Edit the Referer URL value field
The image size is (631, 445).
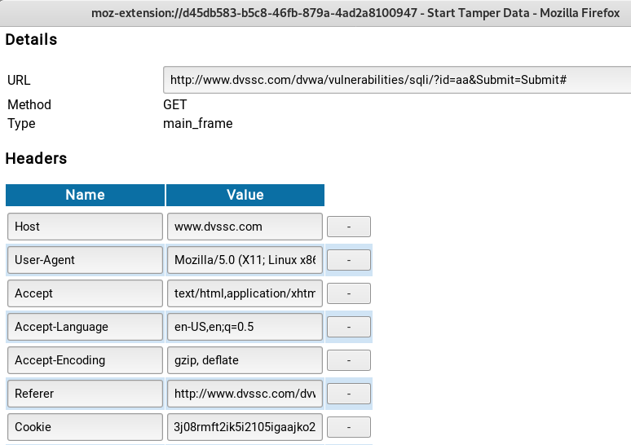click(x=245, y=394)
